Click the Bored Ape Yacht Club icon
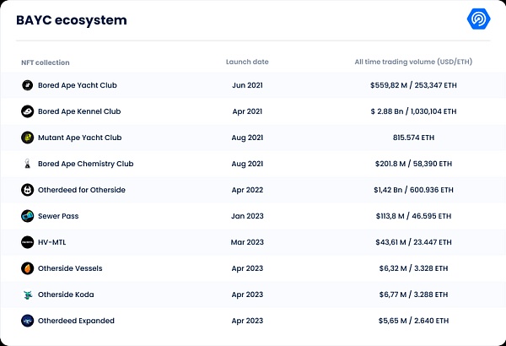This screenshot has width=506, height=346. [x=28, y=85]
